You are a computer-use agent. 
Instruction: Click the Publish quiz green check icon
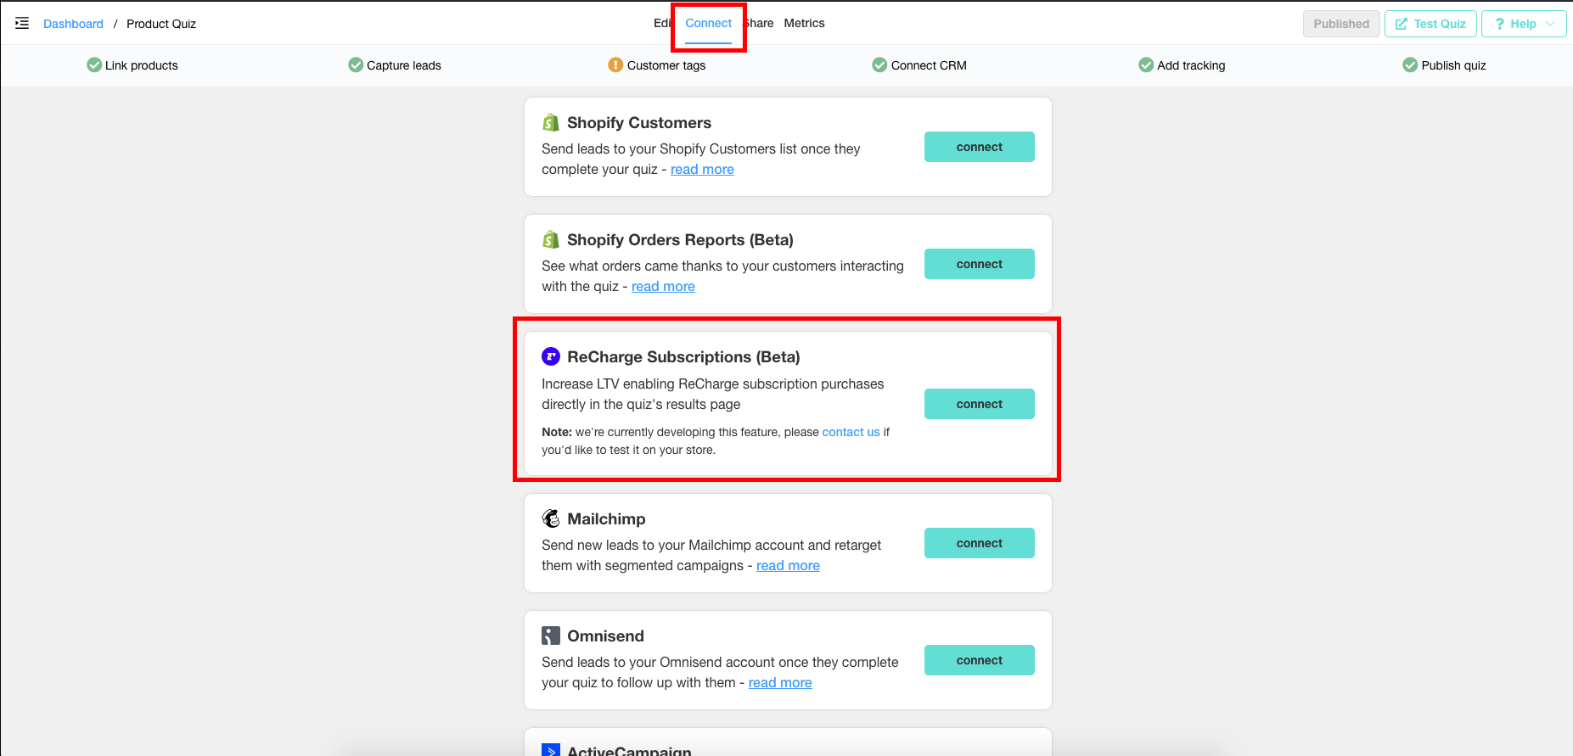click(x=1410, y=65)
